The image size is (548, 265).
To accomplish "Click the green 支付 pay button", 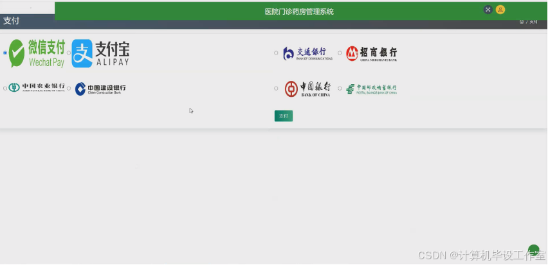I will (284, 116).
